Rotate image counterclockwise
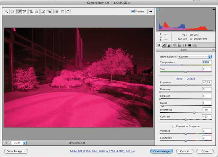 62,12
